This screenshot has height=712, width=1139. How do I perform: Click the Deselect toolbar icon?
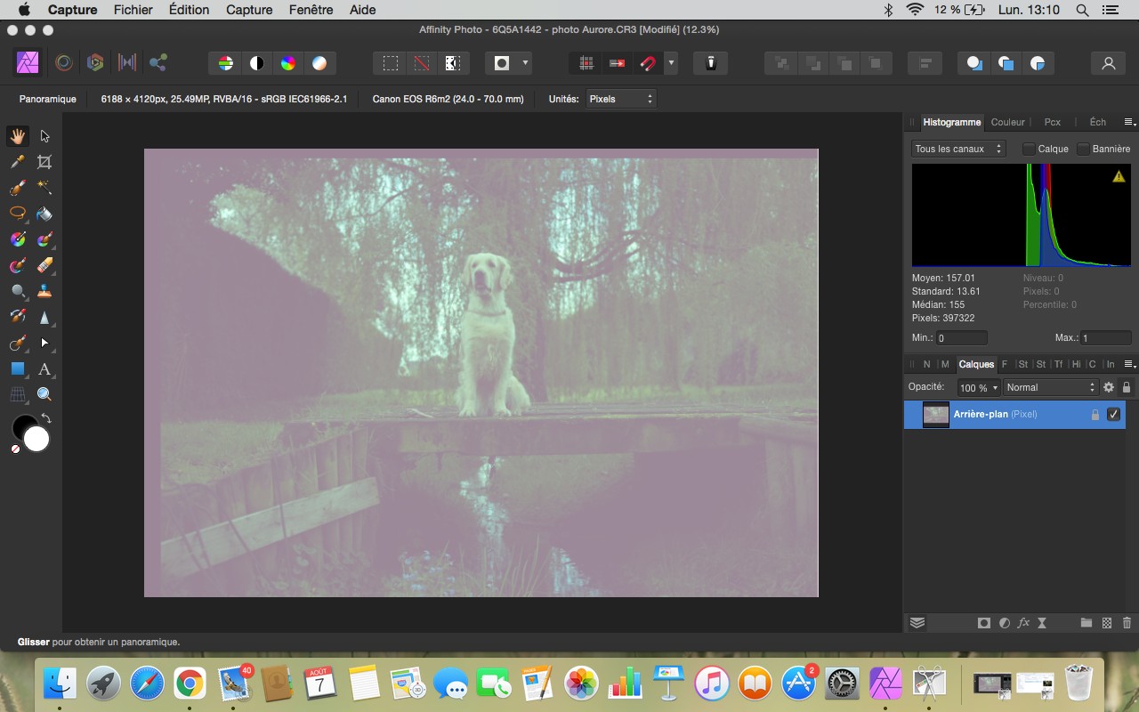tap(422, 63)
